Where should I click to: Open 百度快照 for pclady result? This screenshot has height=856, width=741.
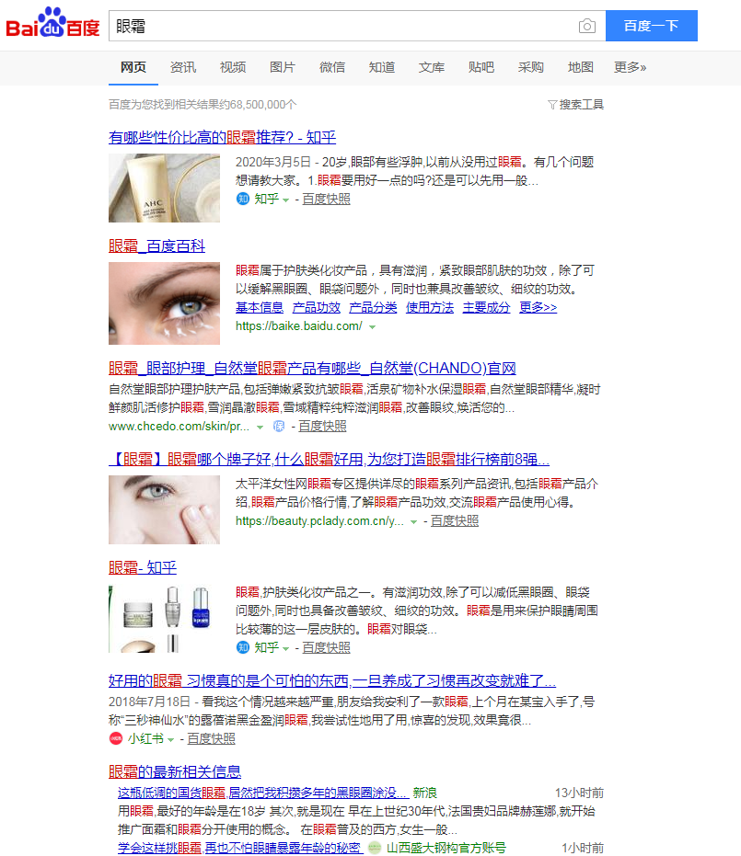455,520
